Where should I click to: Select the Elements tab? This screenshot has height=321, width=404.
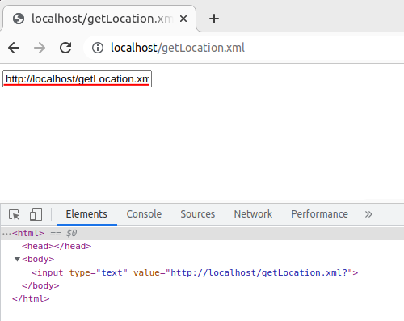click(86, 214)
